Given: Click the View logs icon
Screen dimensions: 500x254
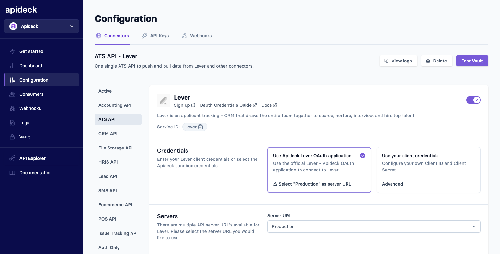Looking at the screenshot, I should [x=386, y=61].
